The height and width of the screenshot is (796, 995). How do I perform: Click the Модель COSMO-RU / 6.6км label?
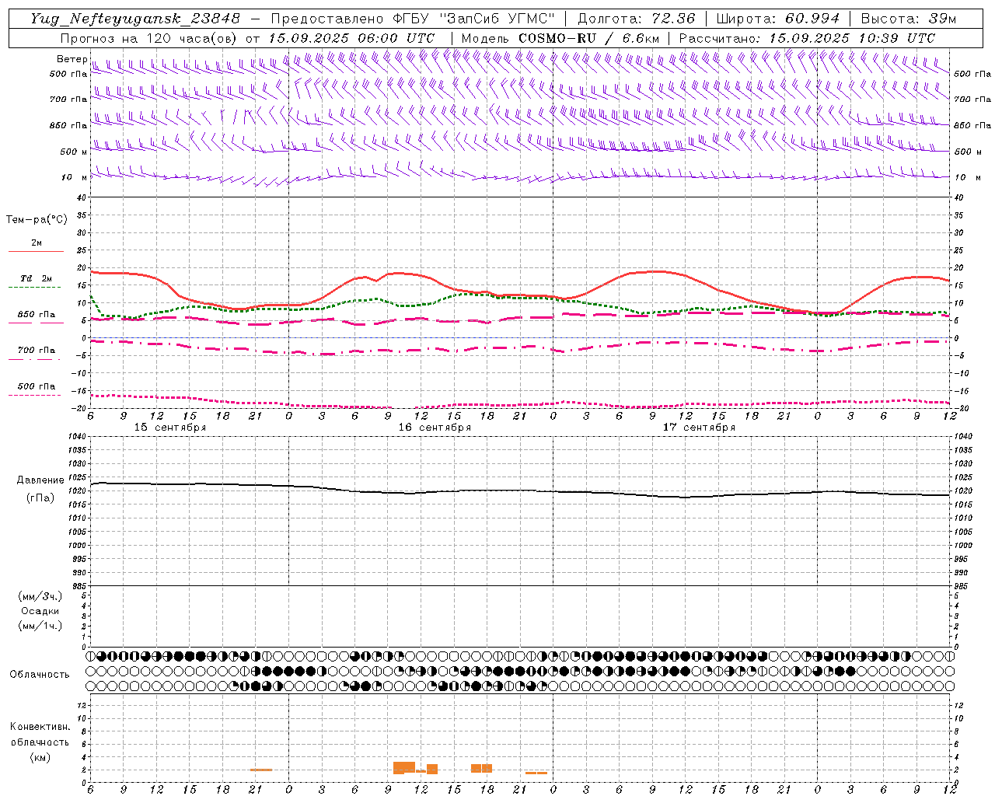click(560, 38)
